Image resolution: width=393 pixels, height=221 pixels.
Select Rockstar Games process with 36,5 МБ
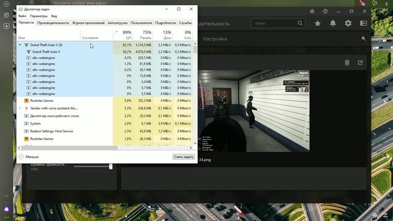(105, 139)
